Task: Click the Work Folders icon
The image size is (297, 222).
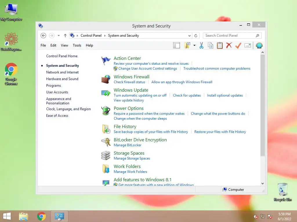Action: pos(106,169)
